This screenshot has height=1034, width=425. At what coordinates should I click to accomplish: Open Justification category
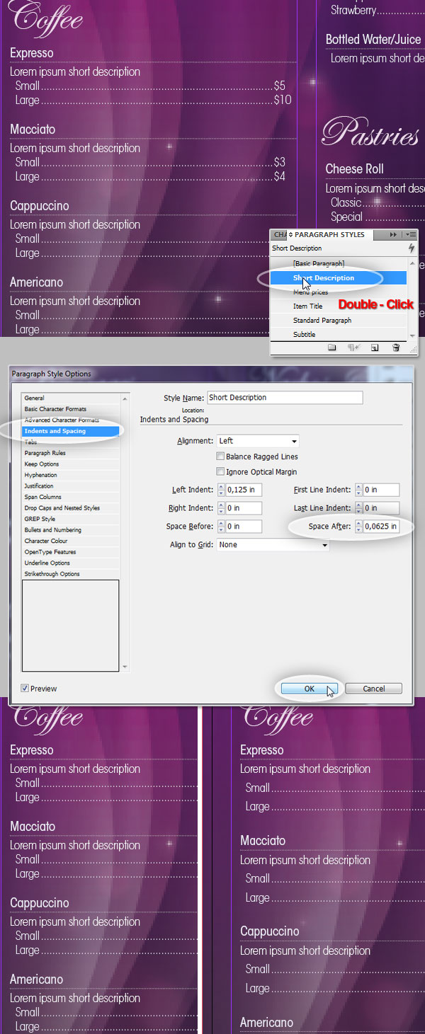71,486
